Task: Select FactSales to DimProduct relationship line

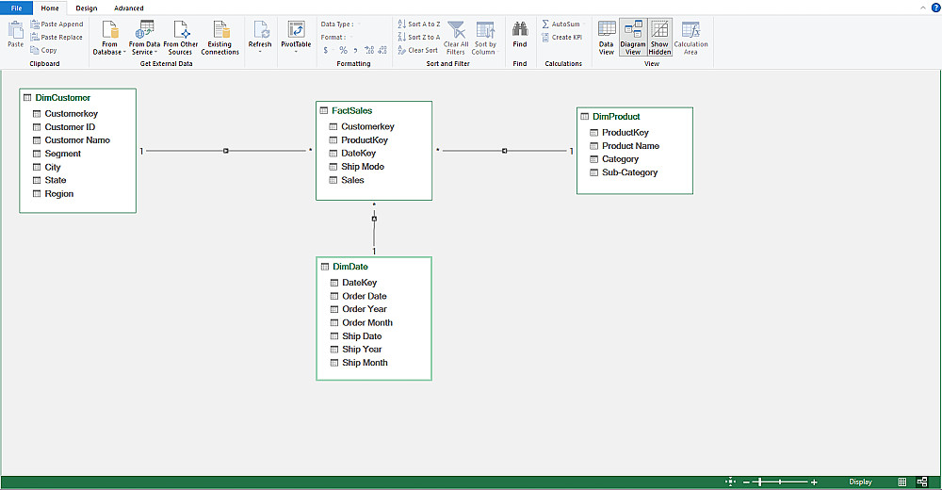Action: 505,151
